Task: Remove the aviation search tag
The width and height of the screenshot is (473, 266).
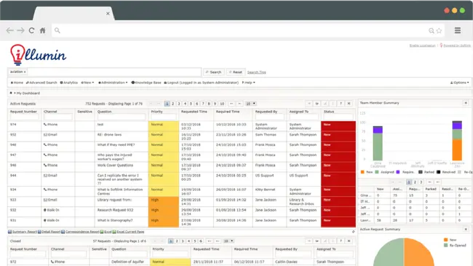Action: 24,72
